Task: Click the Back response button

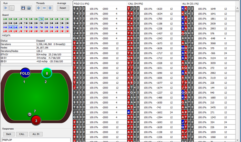Action: click(x=9, y=134)
